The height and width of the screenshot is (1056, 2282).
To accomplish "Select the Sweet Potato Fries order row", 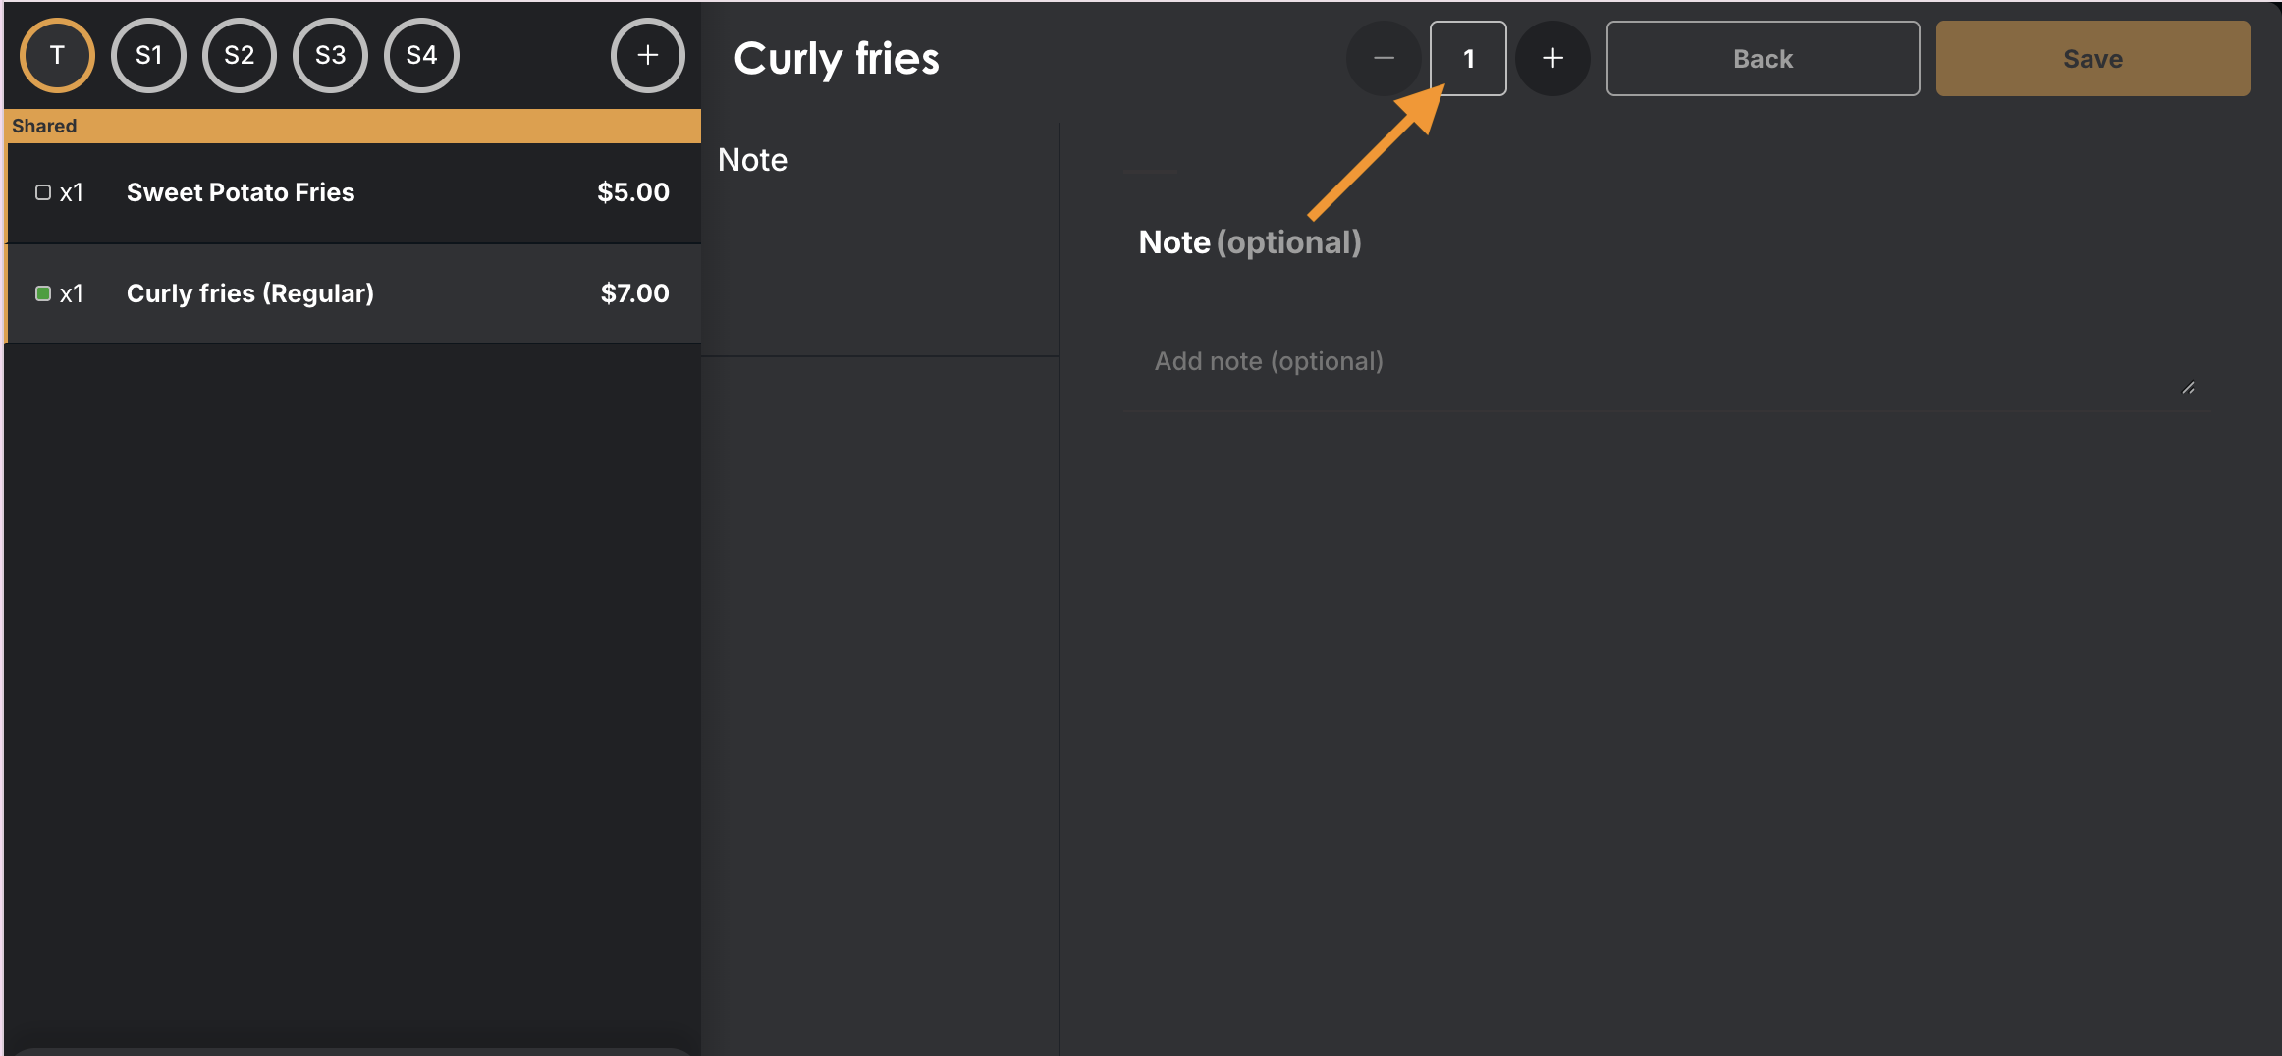I will pyautogui.click(x=353, y=193).
